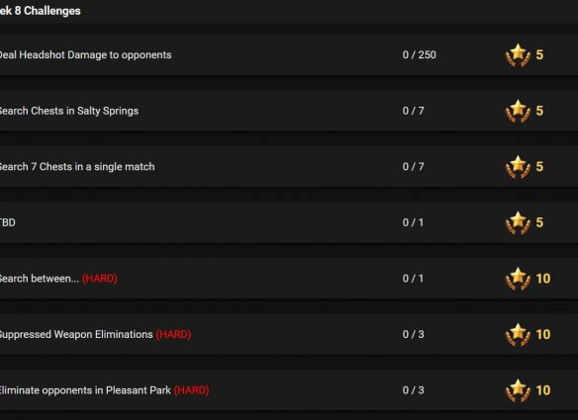Select star icon for Suppressed Weapon Eliminations

[518, 335]
